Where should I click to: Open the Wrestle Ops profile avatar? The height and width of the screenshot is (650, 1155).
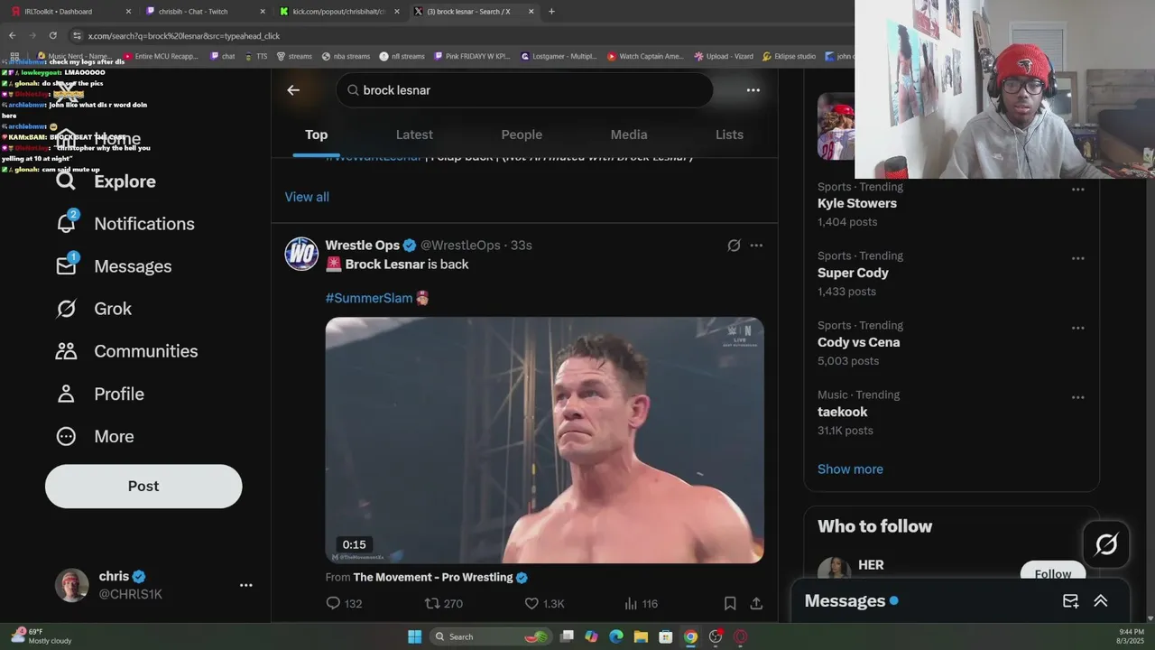pos(301,254)
